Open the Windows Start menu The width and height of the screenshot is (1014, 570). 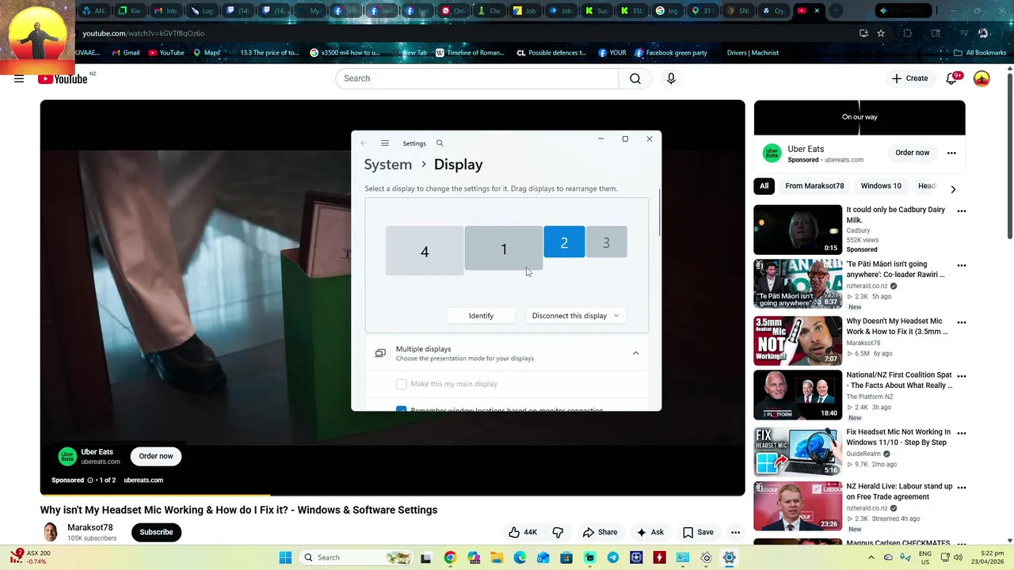285,557
